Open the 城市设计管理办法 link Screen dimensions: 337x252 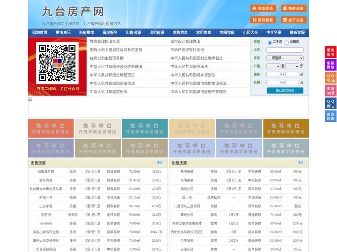point(185,42)
